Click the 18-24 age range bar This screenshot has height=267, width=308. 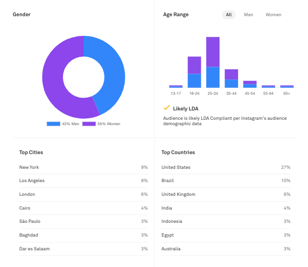(x=194, y=72)
